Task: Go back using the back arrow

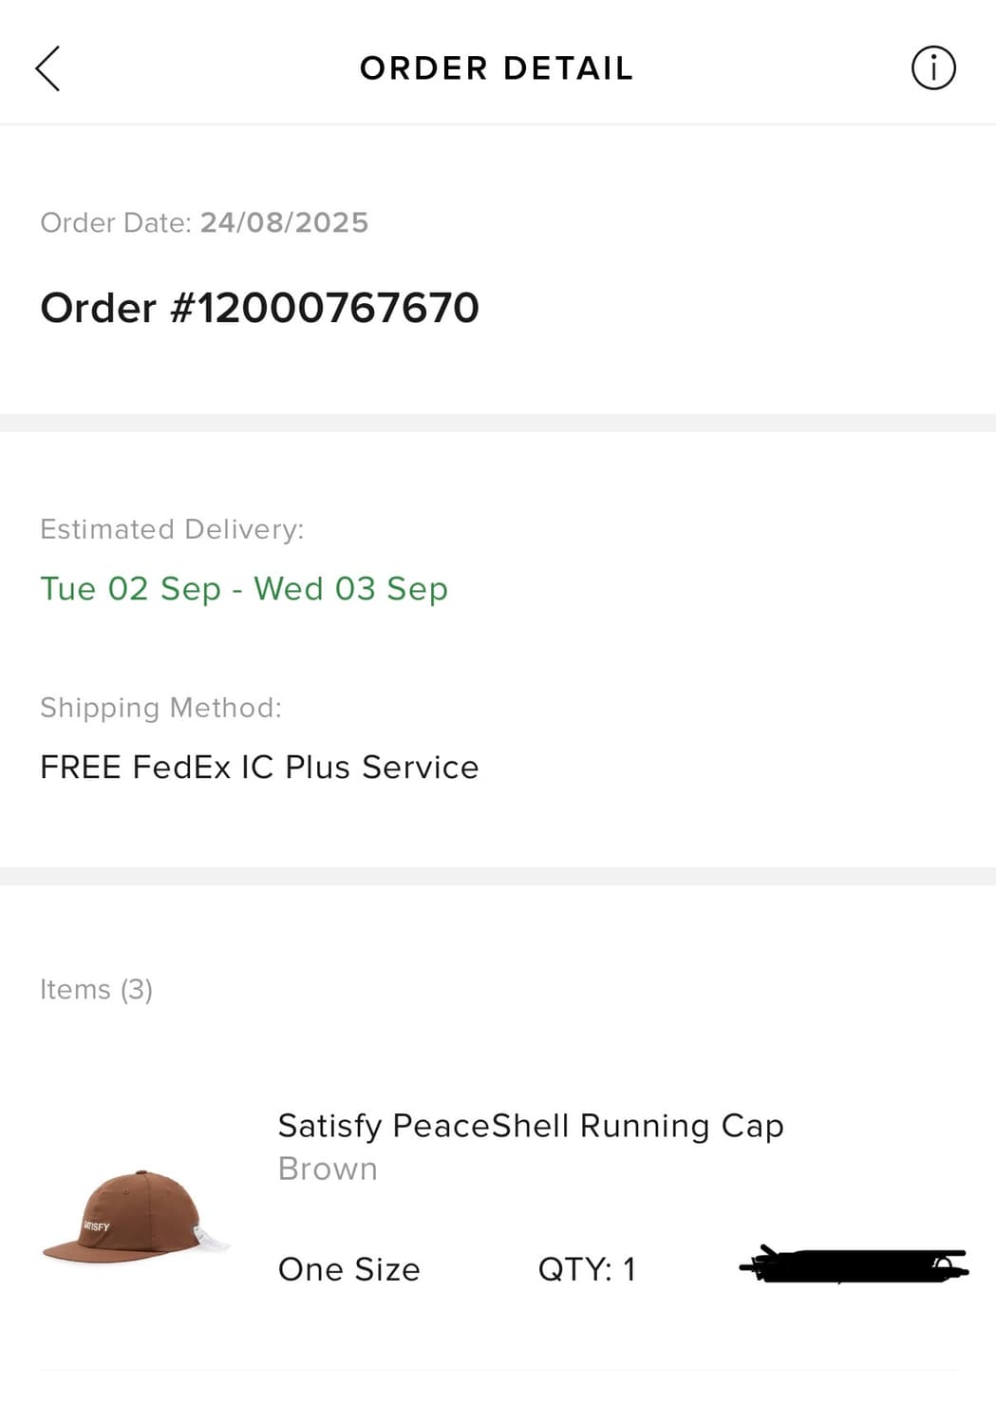Action: point(47,68)
